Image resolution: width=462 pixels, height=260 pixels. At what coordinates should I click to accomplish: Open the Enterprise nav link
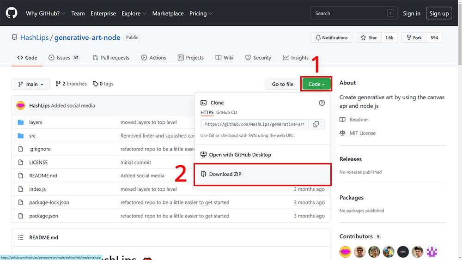[103, 13]
